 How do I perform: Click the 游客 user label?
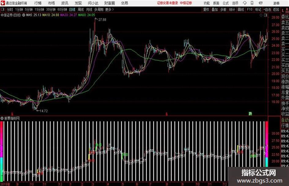(x=276, y=3)
